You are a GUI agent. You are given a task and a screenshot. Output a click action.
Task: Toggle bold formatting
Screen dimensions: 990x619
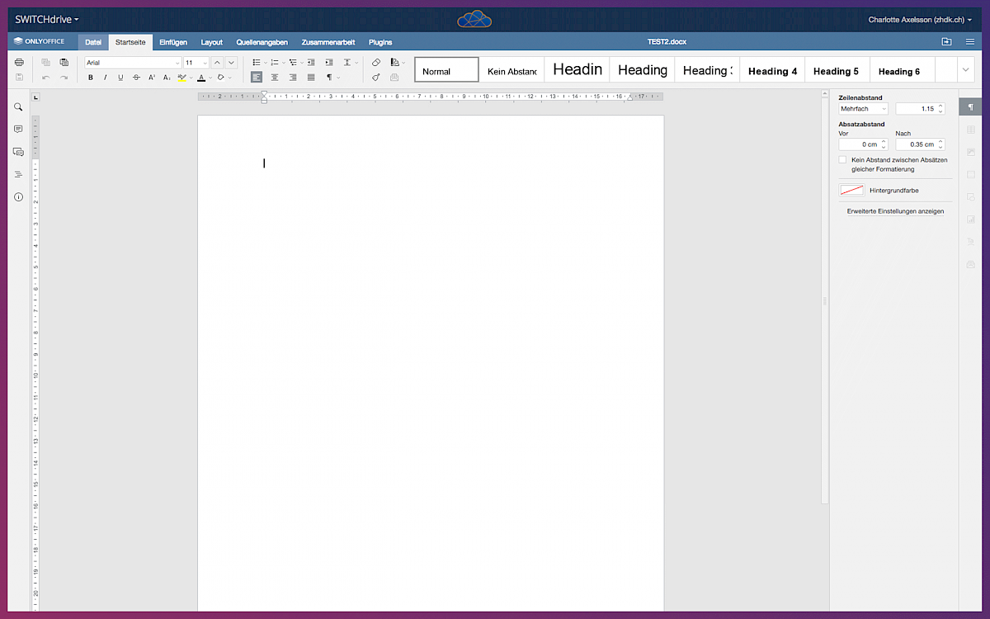pyautogui.click(x=91, y=78)
